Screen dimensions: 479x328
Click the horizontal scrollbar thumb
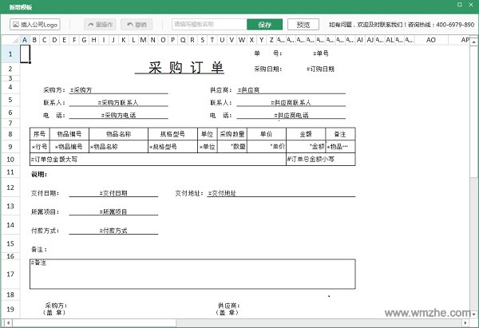(94, 322)
